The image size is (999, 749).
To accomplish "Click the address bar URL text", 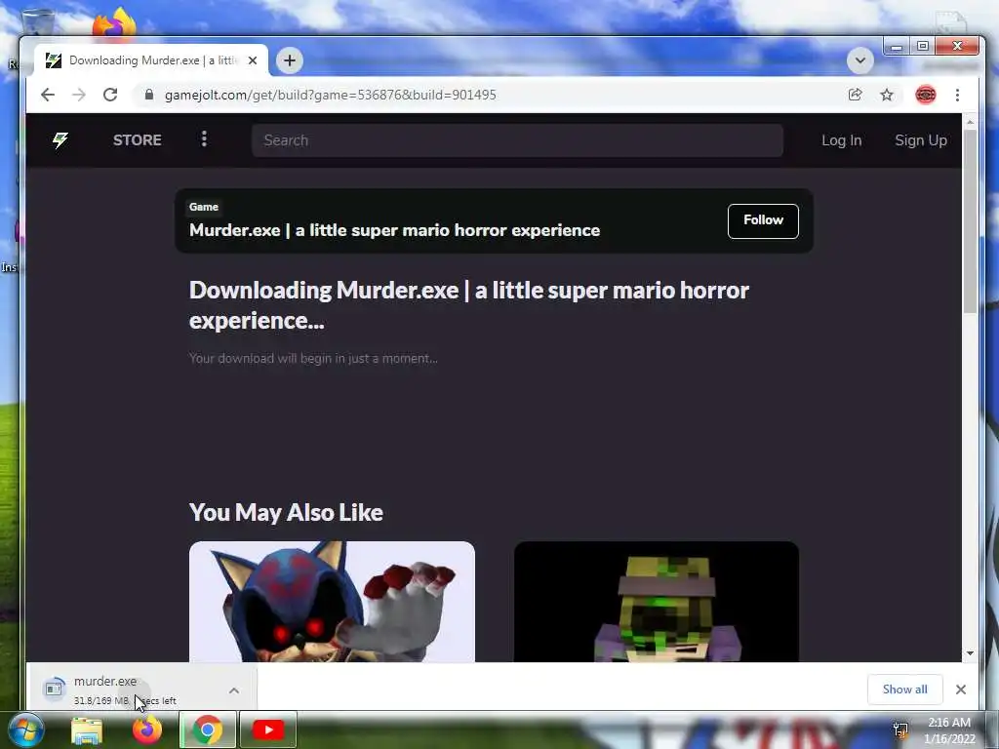I will (330, 95).
